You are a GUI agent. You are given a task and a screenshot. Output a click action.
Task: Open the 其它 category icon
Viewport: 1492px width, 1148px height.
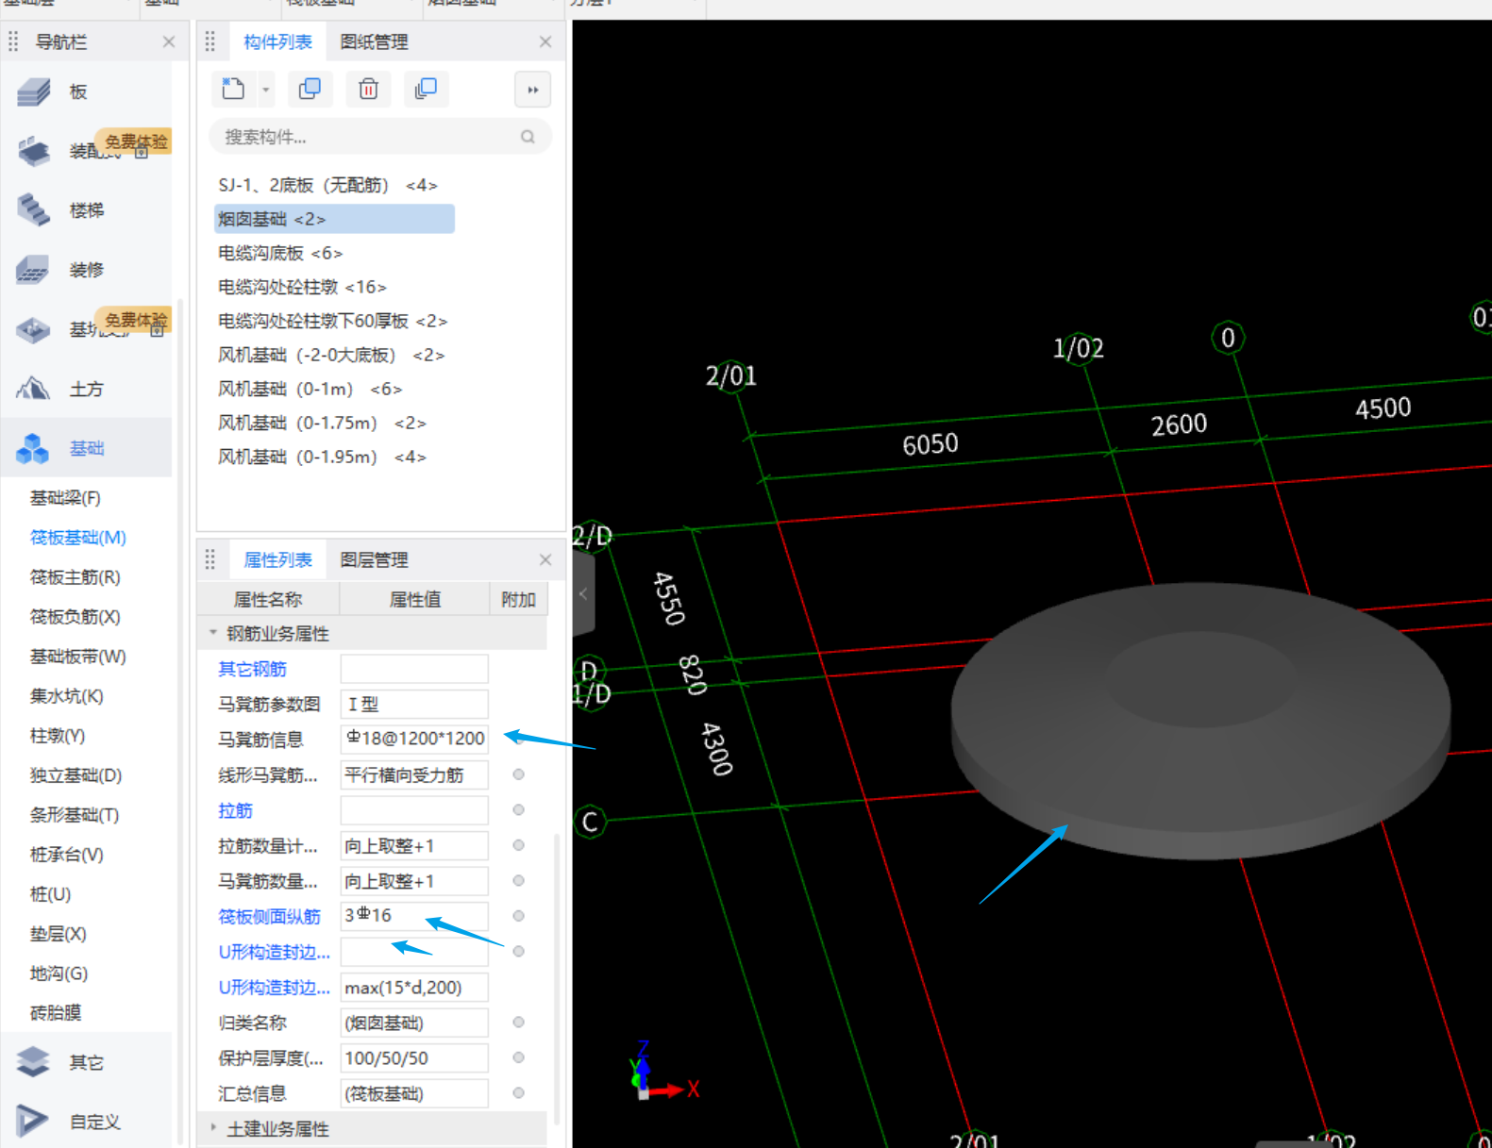point(33,1062)
